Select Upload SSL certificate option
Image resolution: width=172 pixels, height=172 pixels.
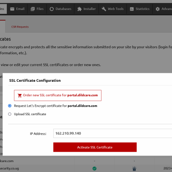click(x=10, y=114)
